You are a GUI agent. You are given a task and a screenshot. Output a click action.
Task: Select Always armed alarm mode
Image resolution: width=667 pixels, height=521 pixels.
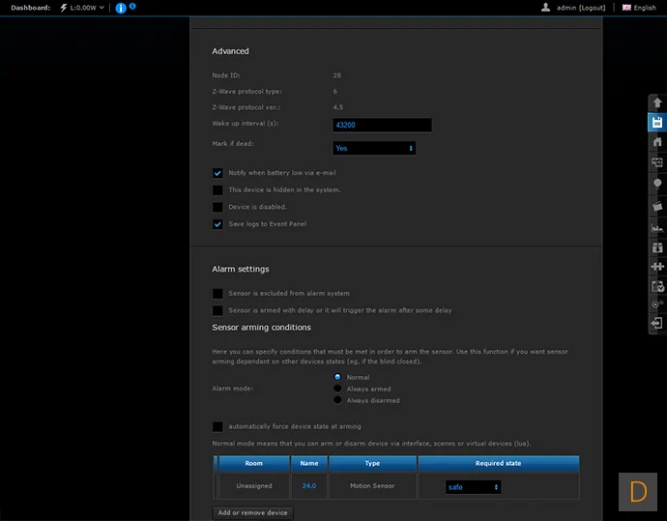tap(337, 389)
